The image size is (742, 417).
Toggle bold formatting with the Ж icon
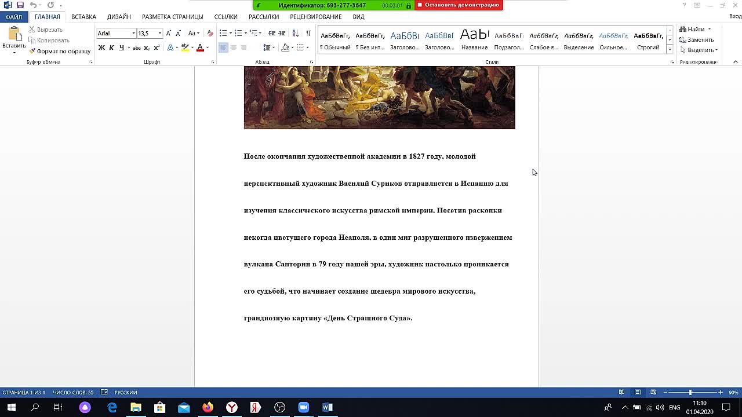(101, 46)
